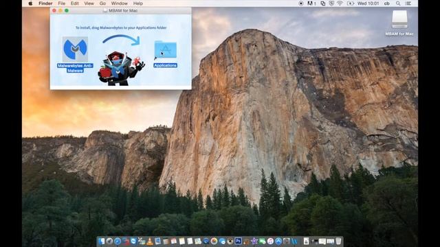Open Finder from the Dock

[x=101, y=241]
